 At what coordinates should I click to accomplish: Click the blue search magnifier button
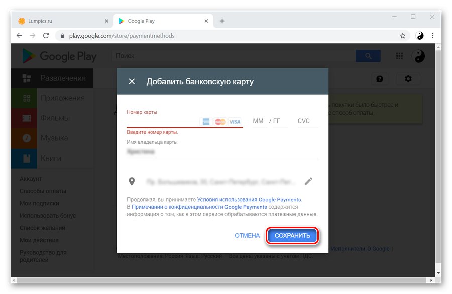368,56
